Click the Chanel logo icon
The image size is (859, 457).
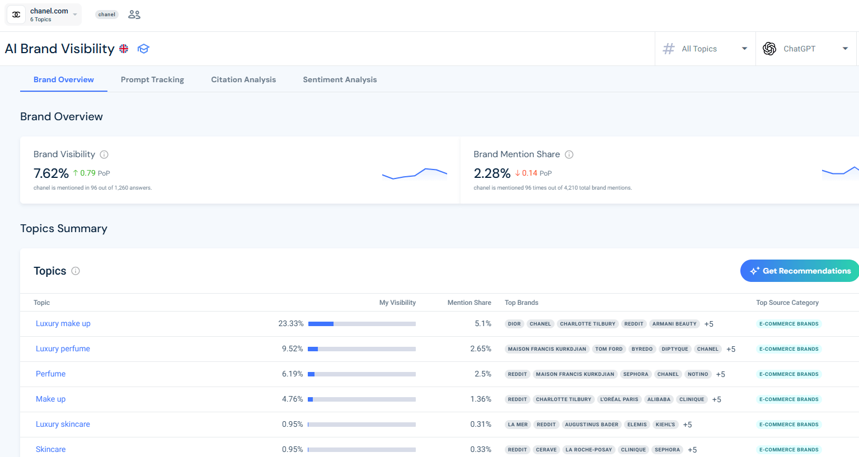point(16,15)
